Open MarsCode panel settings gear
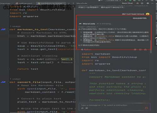157x113 pixels. pyautogui.click(x=148, y=3)
